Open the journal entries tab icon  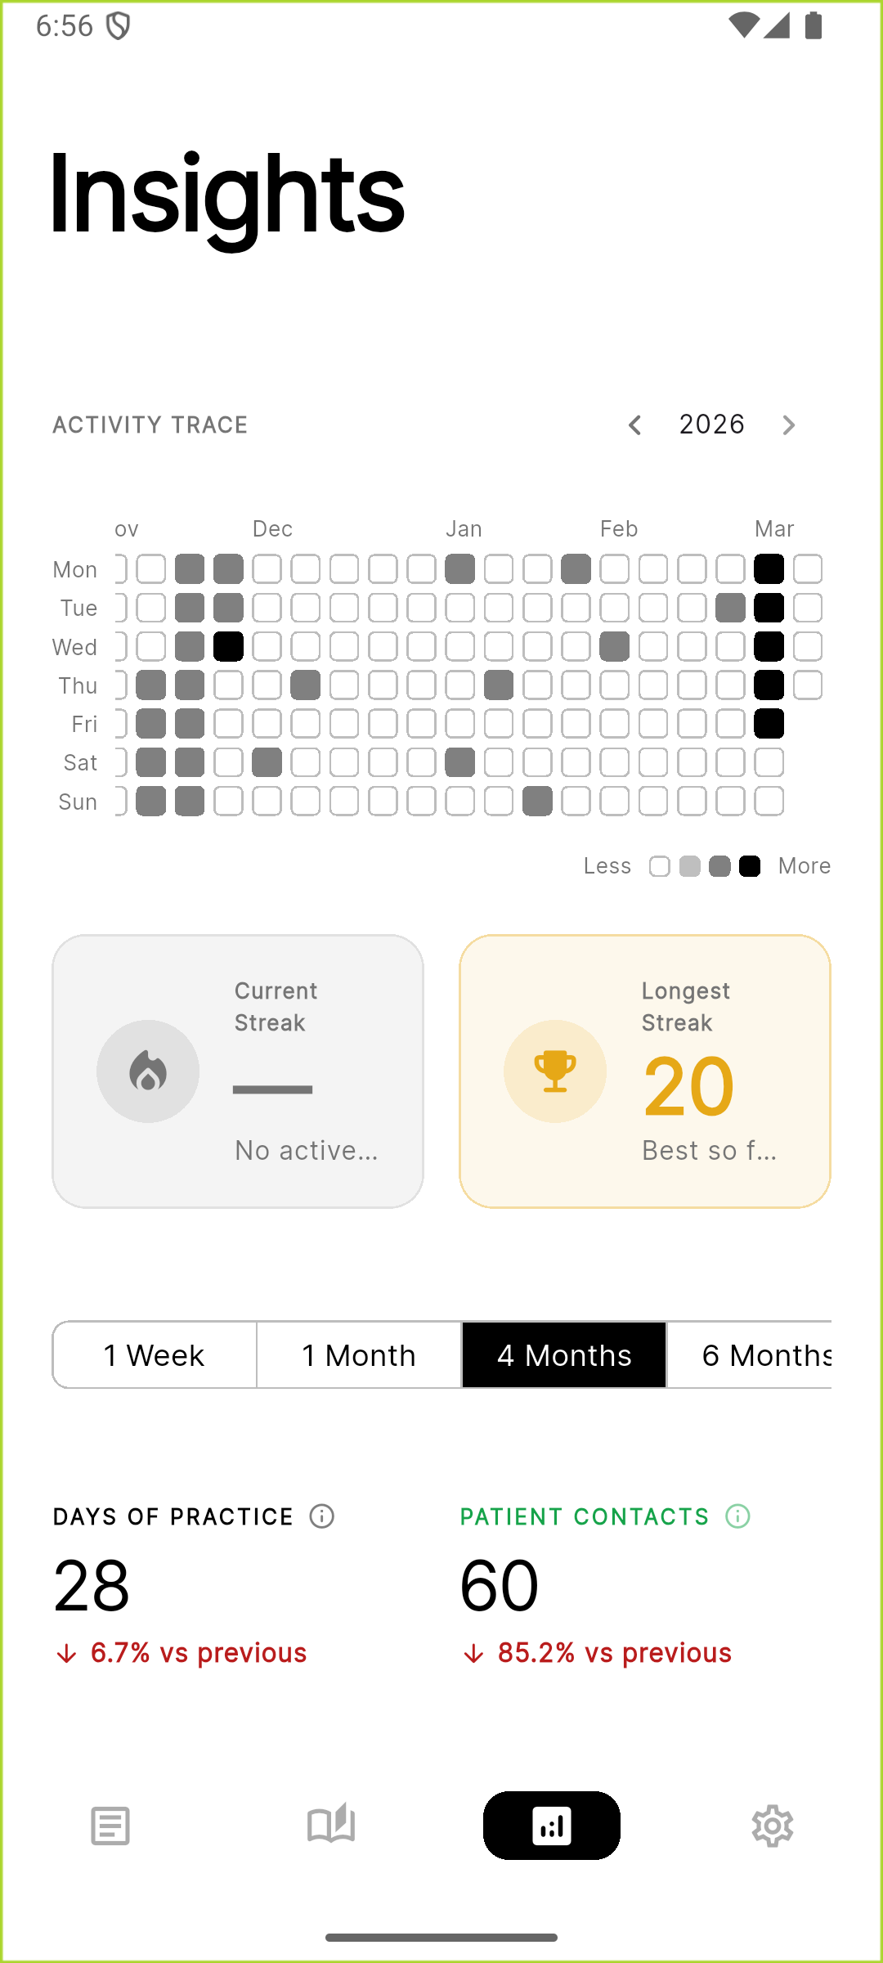(x=110, y=1826)
